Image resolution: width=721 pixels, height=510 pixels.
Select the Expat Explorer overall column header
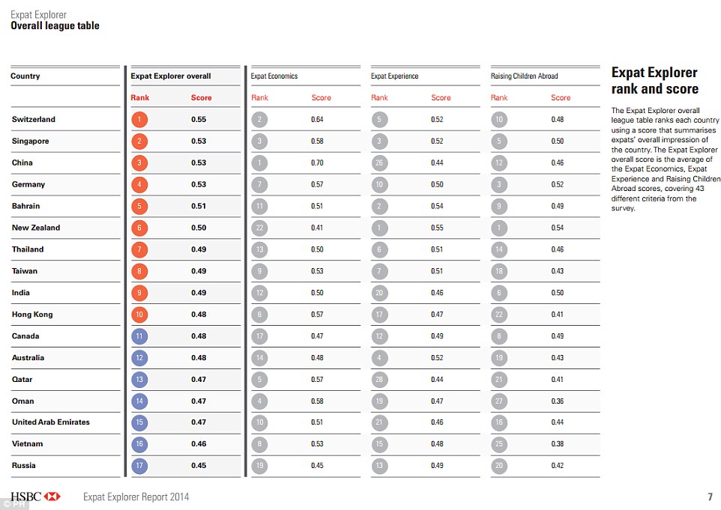[x=171, y=76]
